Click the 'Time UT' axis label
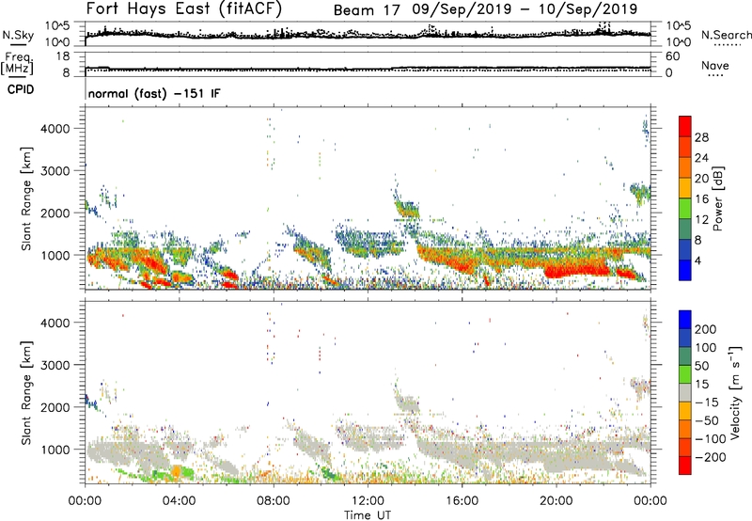This screenshot has height=521, width=752. [x=368, y=515]
